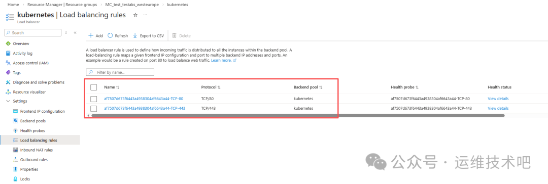The image size is (548, 184).
Task: Click the kubernetes breadcrumb
Action: [x=178, y=5]
